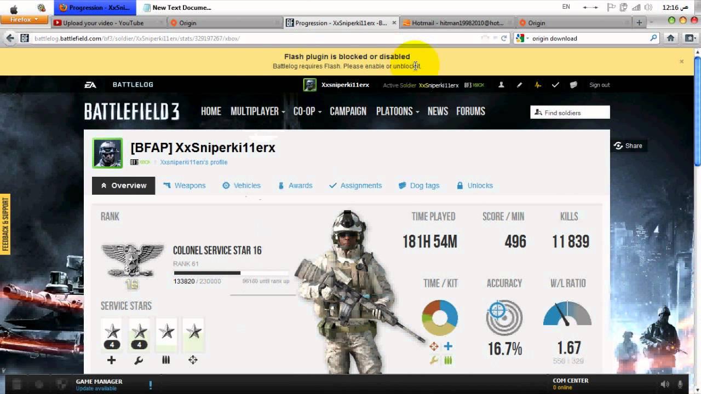The height and width of the screenshot is (394, 701).
Task: Open the chat messages icon in header
Action: click(573, 85)
